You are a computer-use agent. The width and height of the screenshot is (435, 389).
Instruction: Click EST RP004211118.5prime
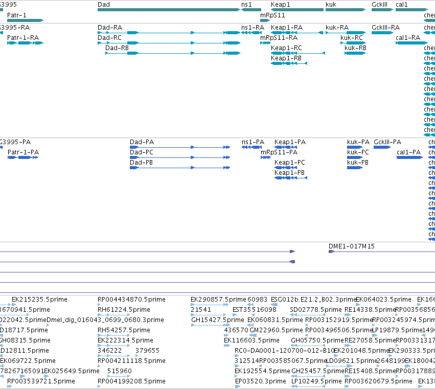(131, 361)
